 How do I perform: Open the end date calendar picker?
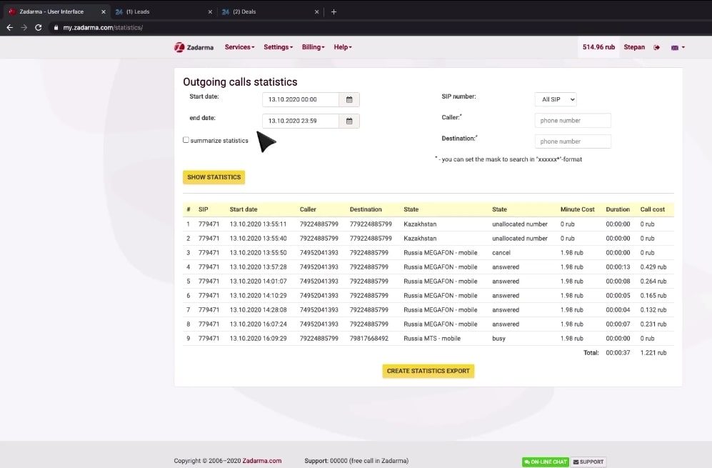[x=349, y=121]
